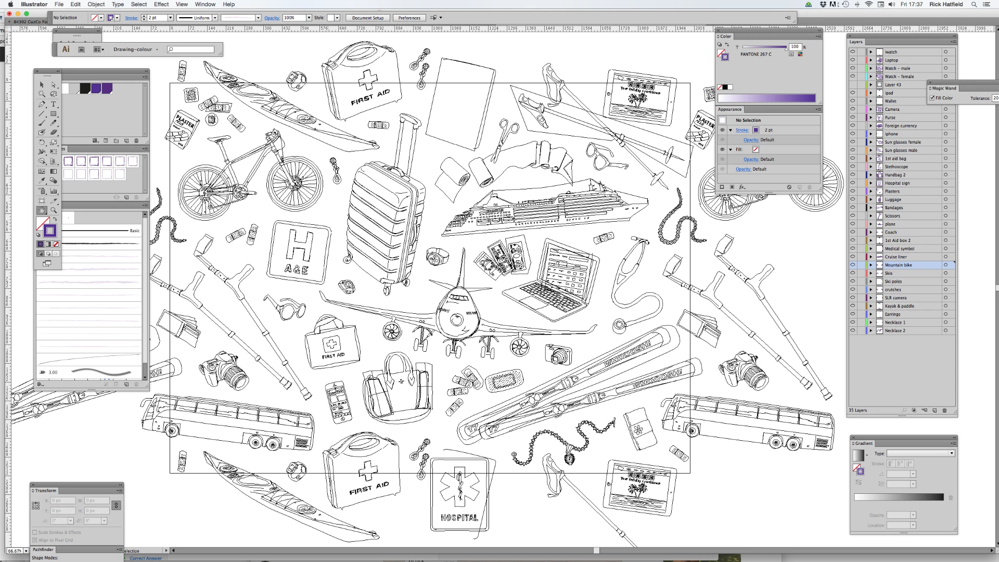The height and width of the screenshot is (562, 999).
Task: Pick the Eyedropper tool
Action: pos(42,181)
